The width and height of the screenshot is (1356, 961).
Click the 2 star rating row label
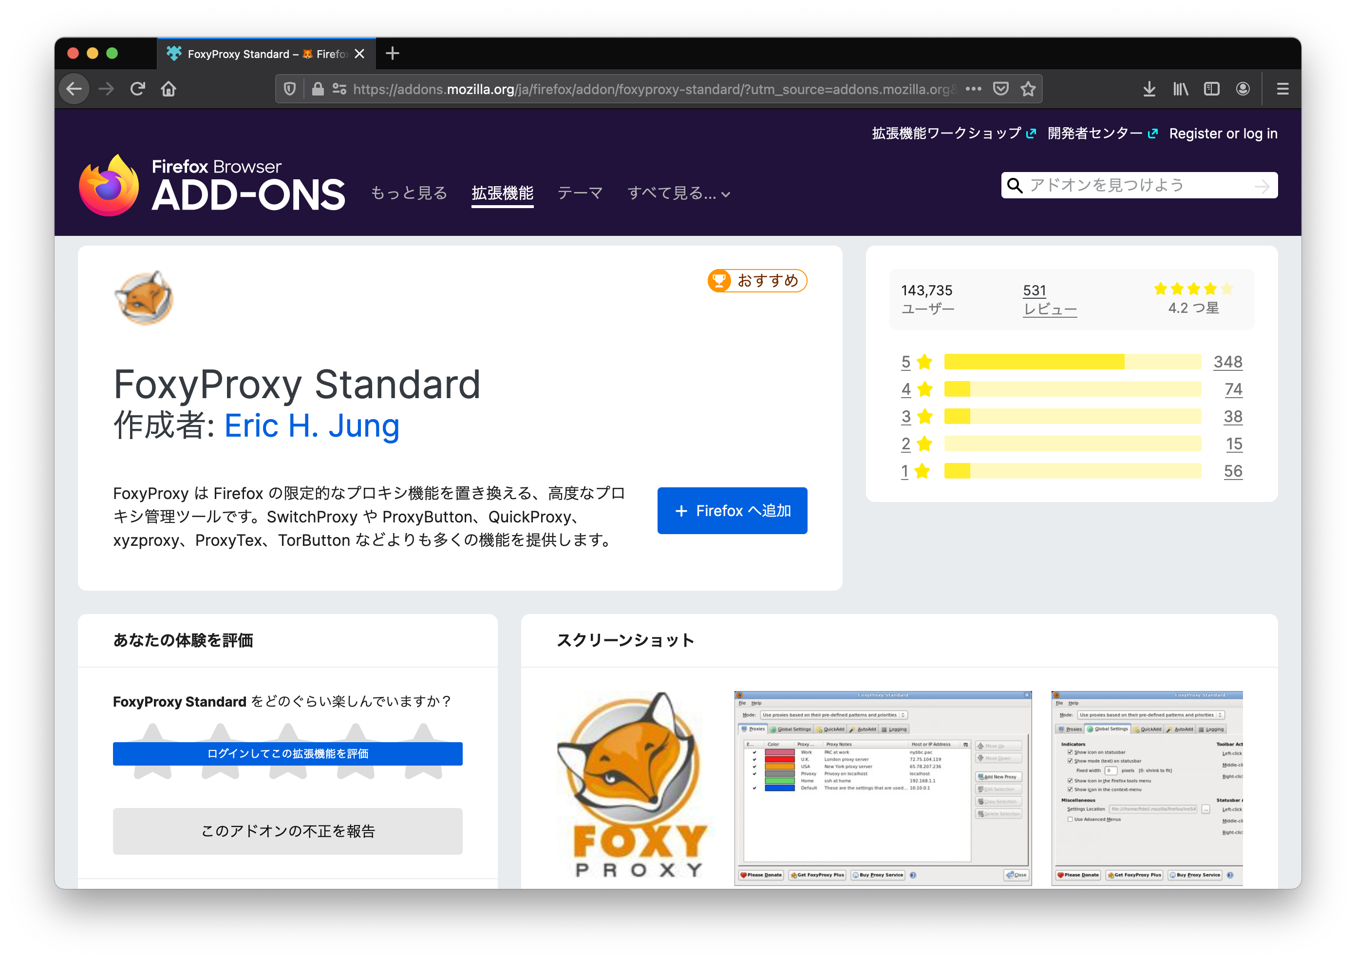[917, 444]
